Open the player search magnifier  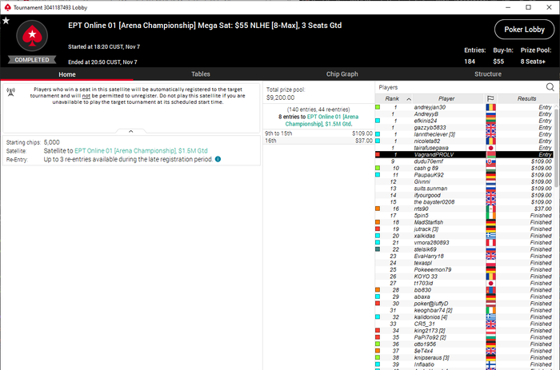click(550, 87)
